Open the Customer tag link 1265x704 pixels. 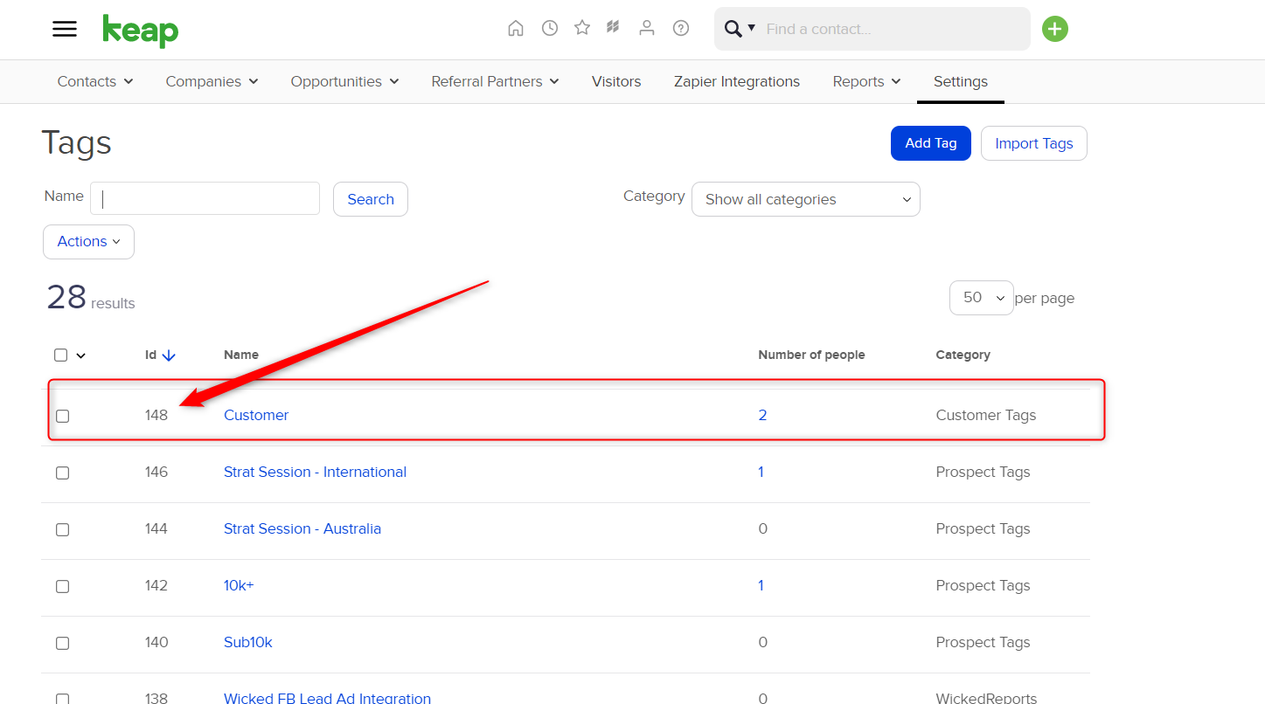[256, 415]
